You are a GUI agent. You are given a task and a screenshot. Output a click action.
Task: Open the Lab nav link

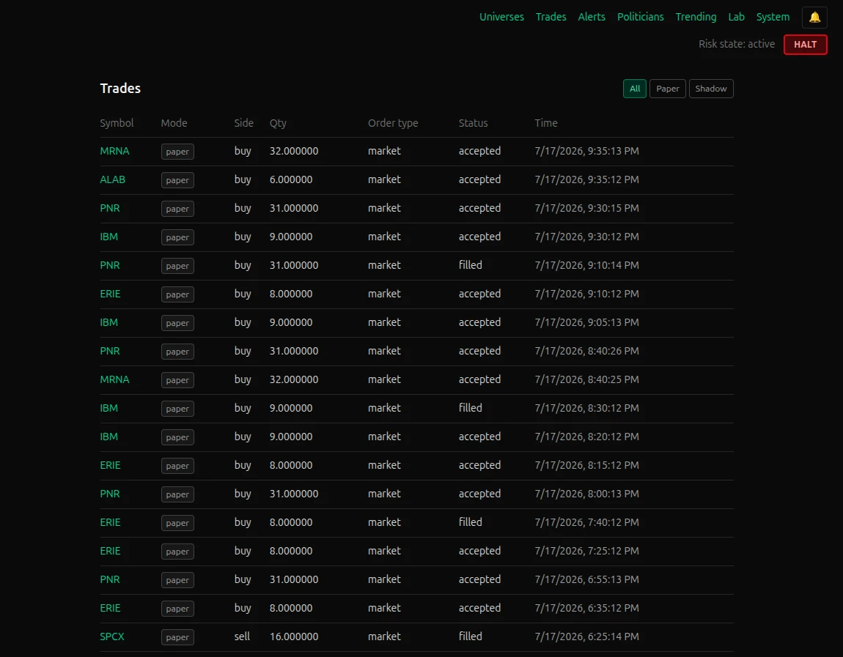736,17
